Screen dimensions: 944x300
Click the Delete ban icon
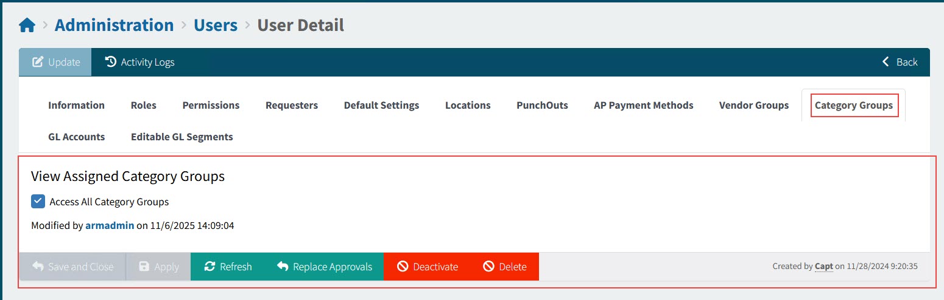tap(488, 267)
